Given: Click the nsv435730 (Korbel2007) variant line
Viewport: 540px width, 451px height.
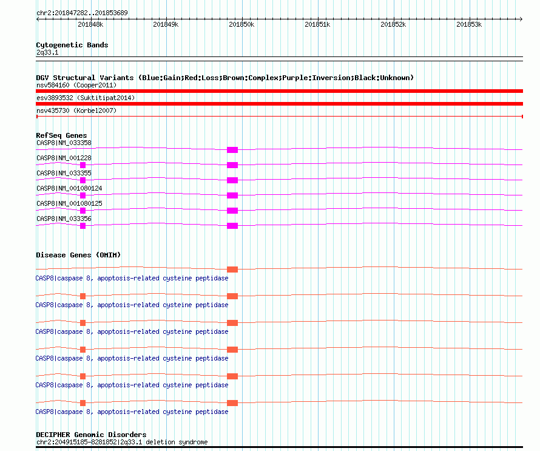Looking at the screenshot, I should (x=279, y=116).
